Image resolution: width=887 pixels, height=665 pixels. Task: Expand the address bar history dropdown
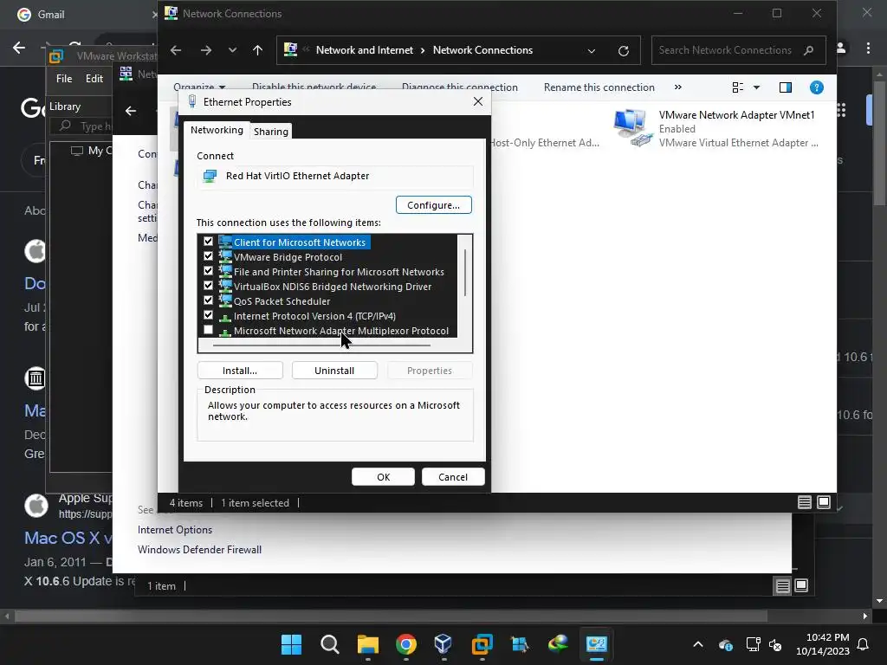click(591, 50)
